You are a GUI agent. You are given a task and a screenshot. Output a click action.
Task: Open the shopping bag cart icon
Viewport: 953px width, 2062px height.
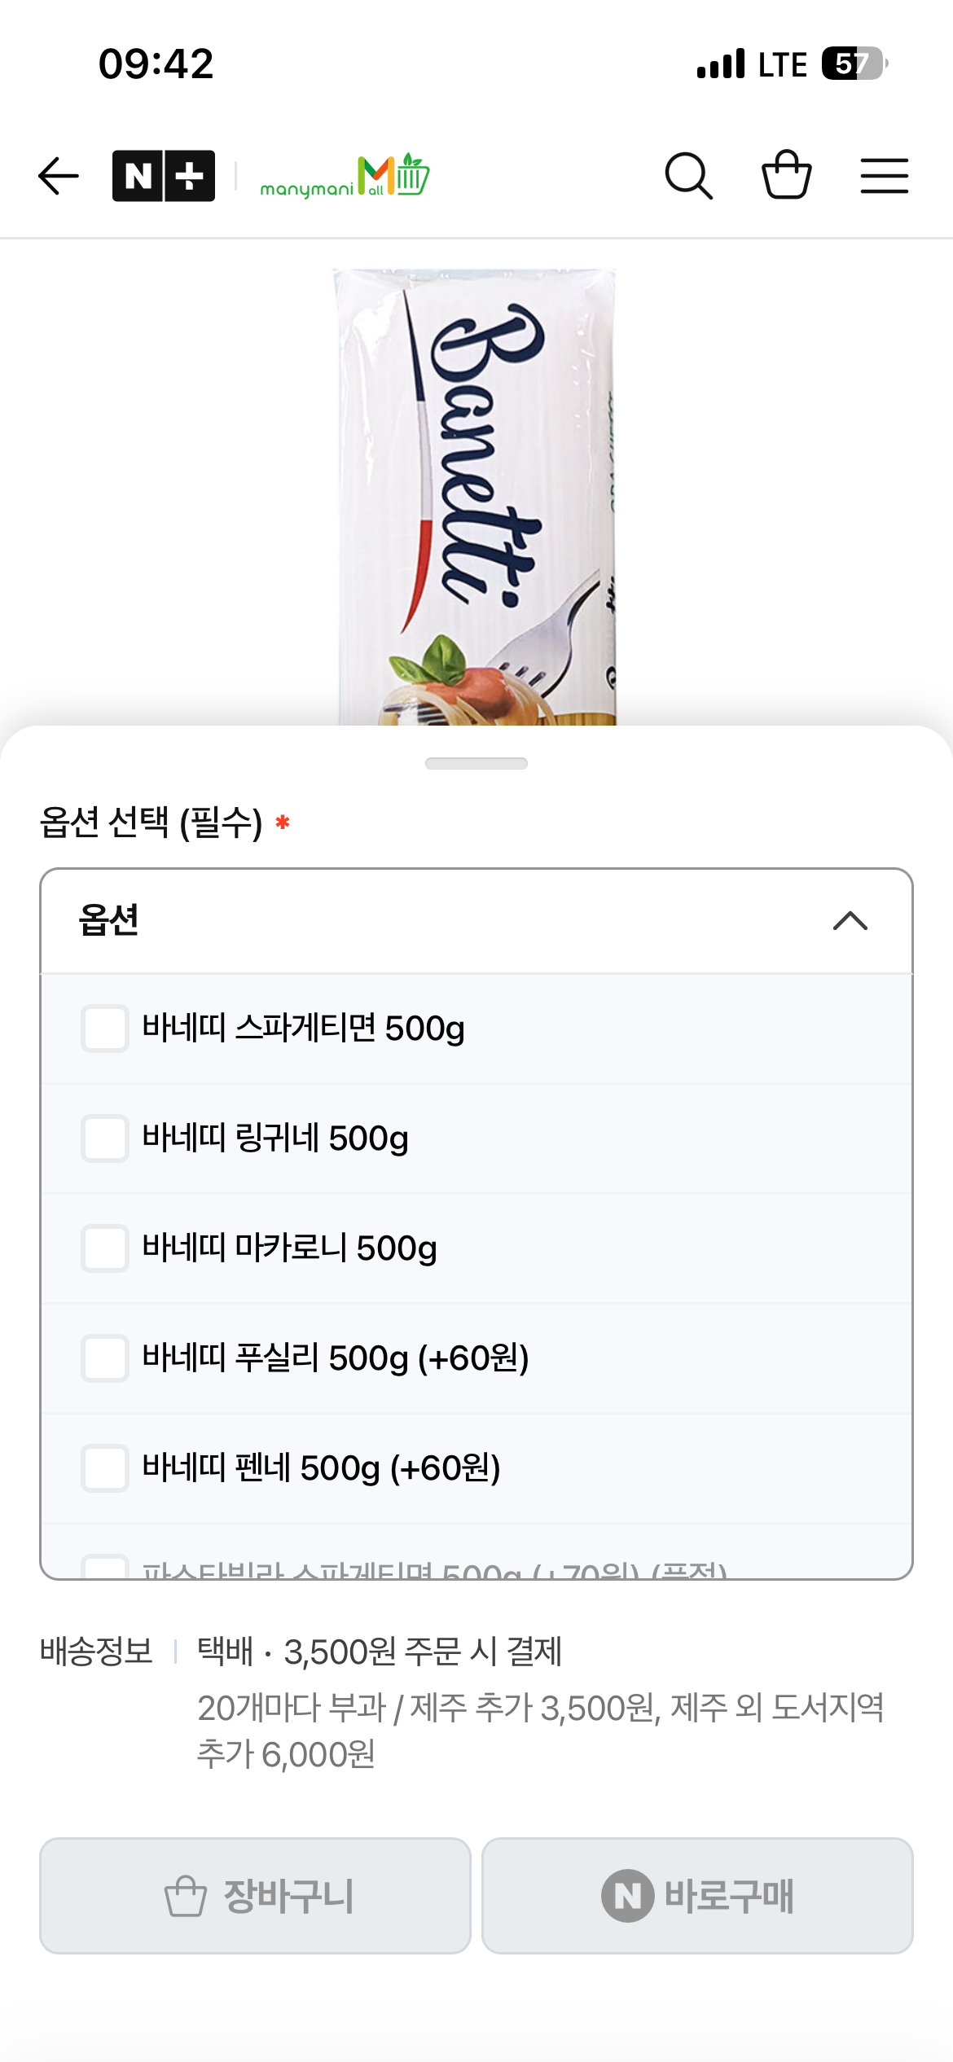point(787,174)
